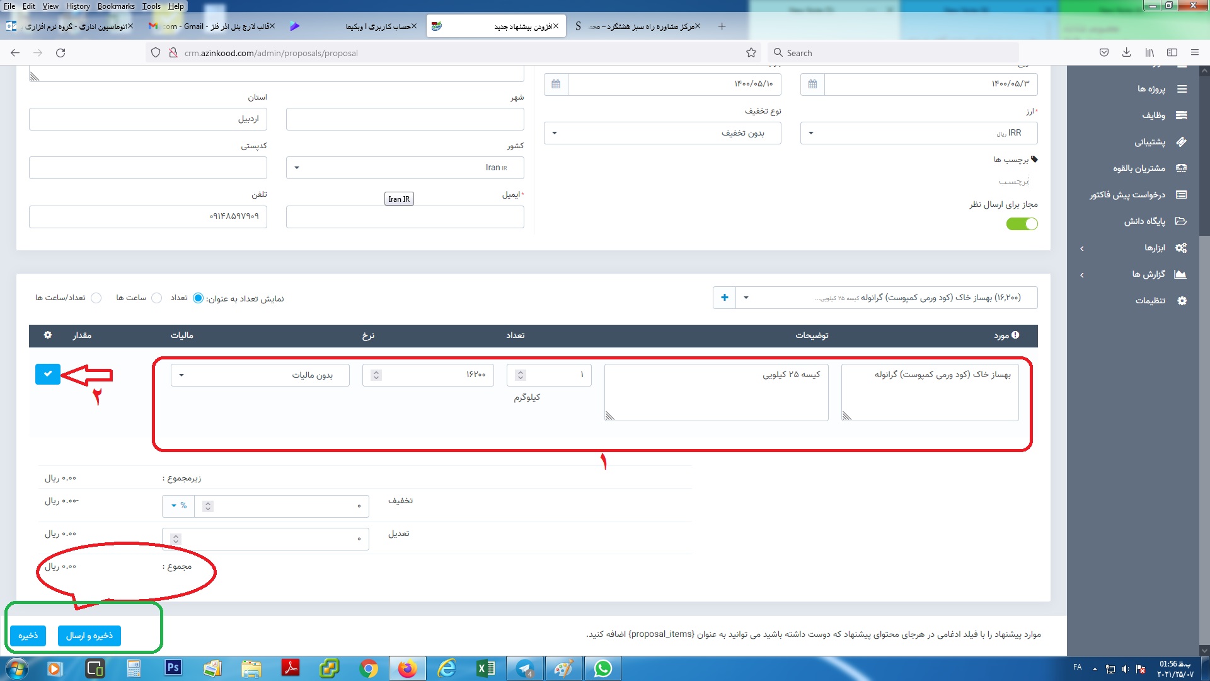Reload the page with the refresh icon

60,53
